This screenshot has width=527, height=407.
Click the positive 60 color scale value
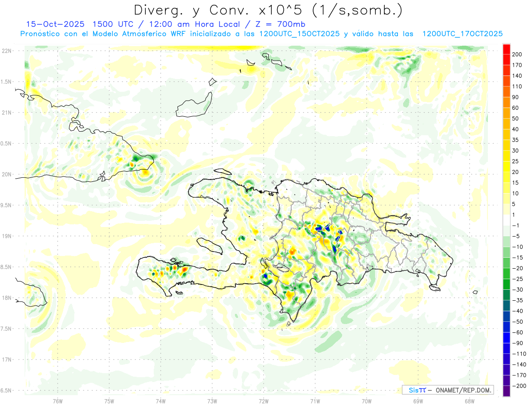pos(516,108)
